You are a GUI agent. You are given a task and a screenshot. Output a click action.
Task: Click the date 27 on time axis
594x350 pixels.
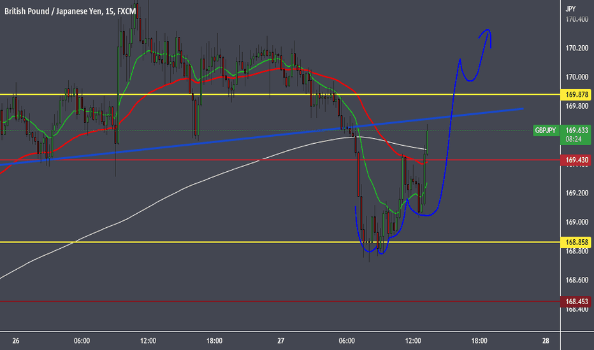[x=280, y=341]
